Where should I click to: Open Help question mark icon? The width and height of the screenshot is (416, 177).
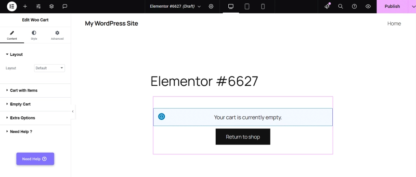click(354, 6)
